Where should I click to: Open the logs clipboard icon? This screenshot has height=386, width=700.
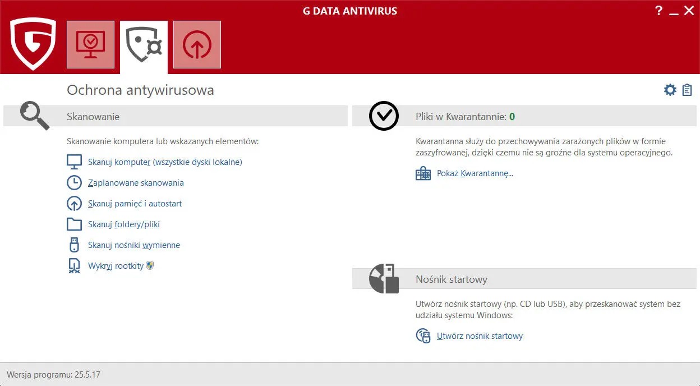tap(687, 90)
